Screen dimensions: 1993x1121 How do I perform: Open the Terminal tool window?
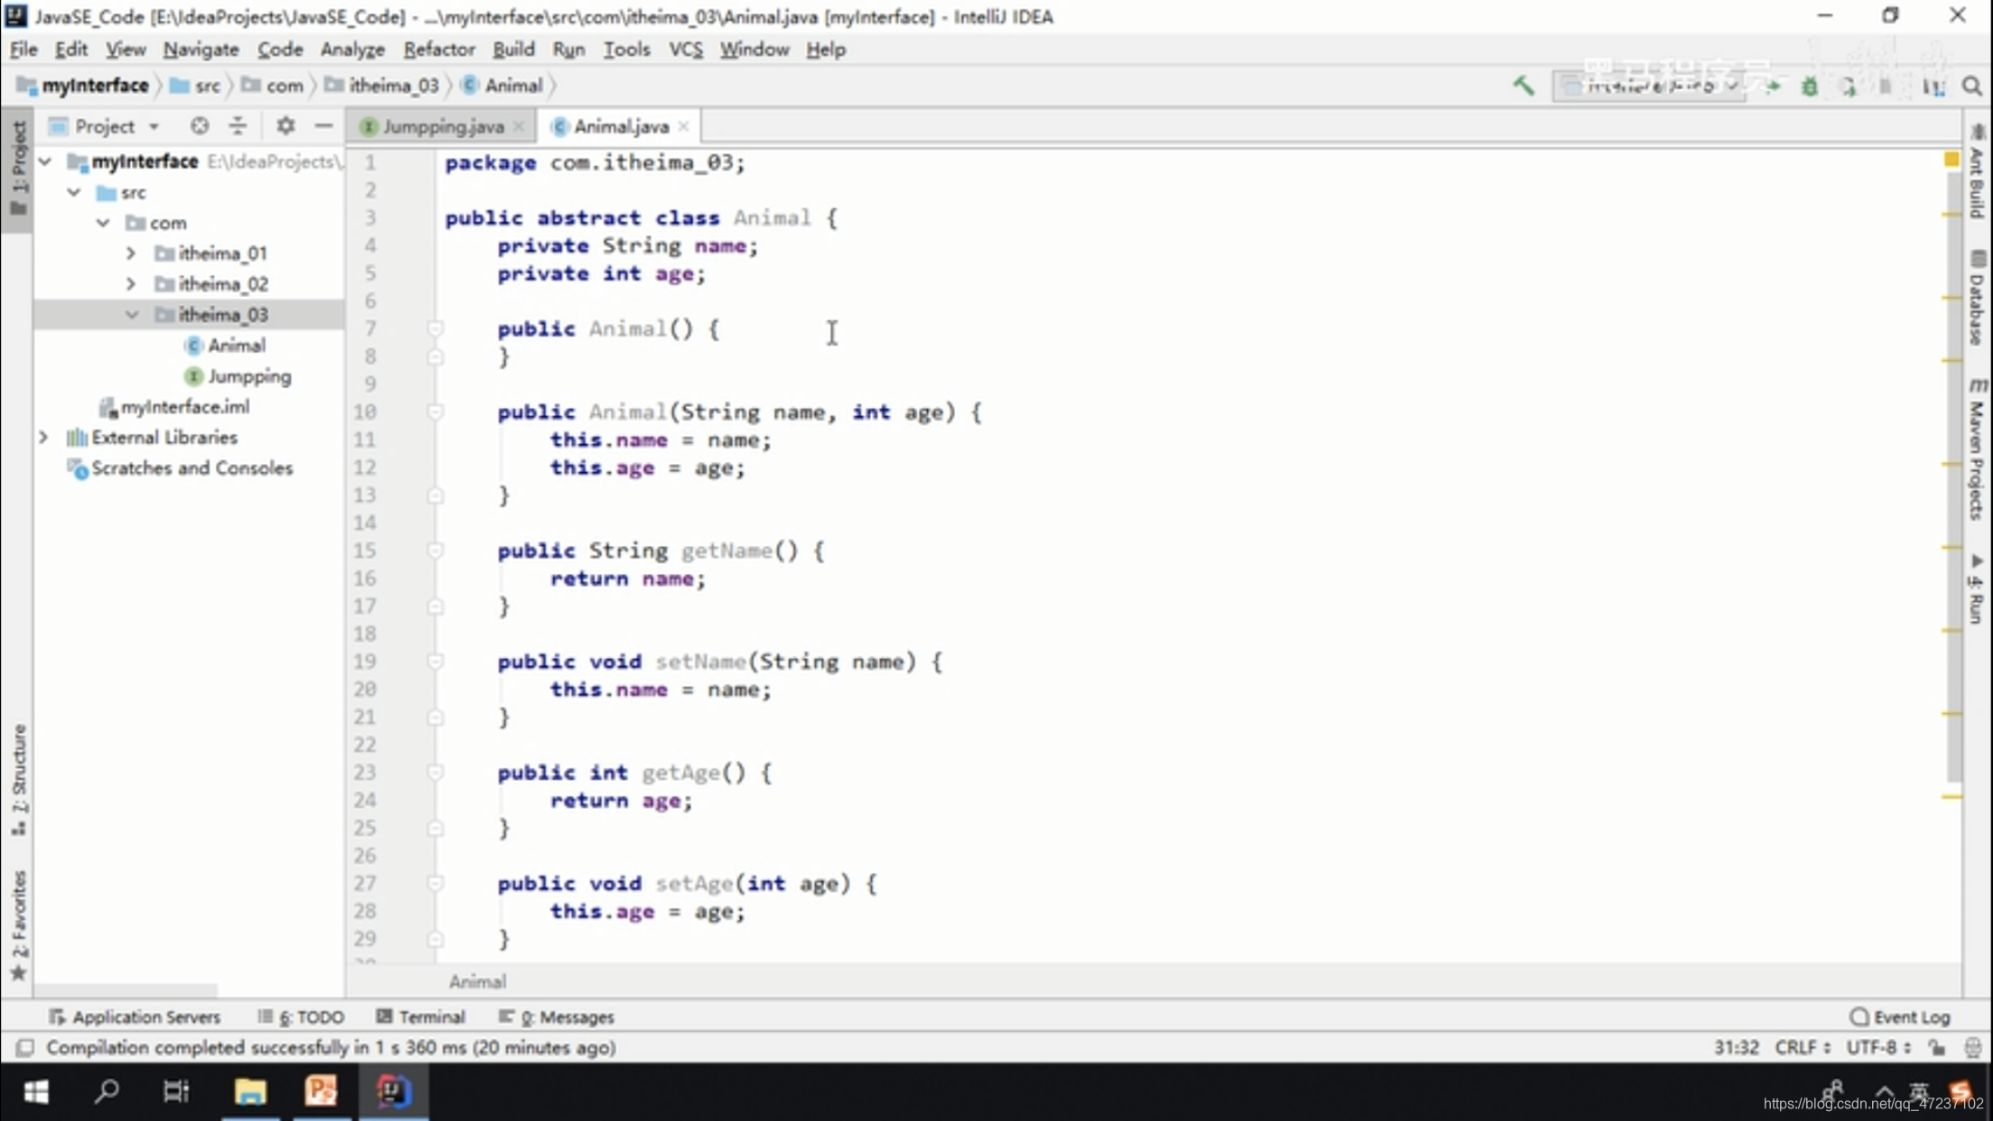coord(421,1017)
